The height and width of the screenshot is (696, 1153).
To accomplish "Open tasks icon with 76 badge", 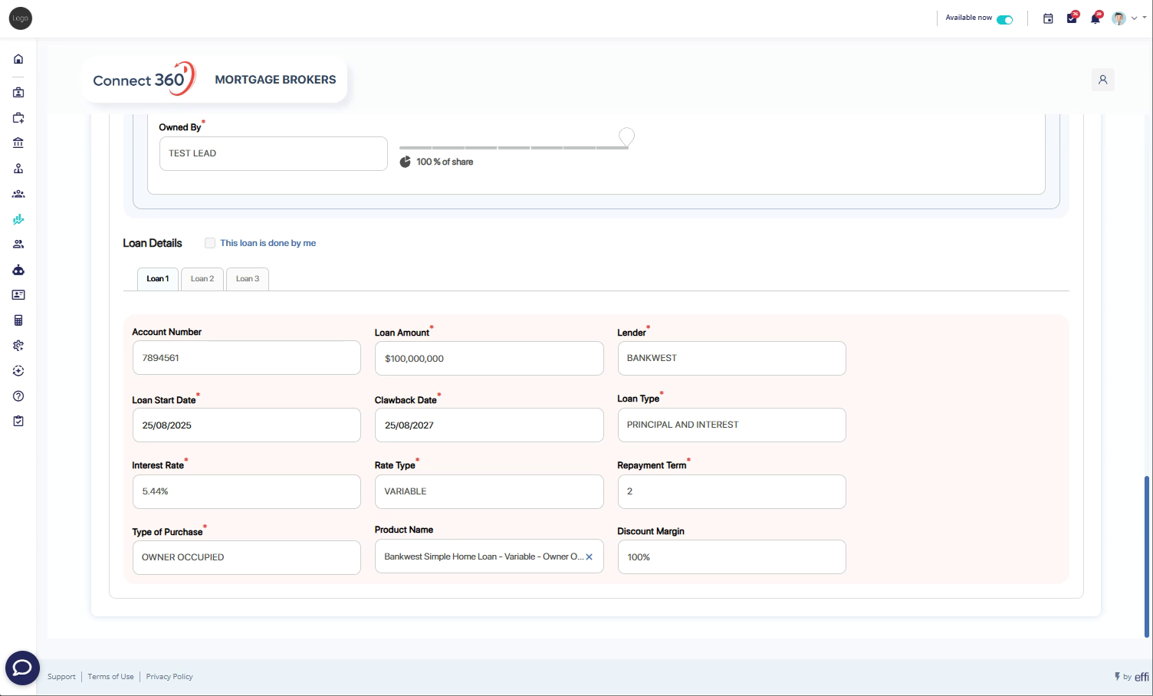I will 1072,18.
